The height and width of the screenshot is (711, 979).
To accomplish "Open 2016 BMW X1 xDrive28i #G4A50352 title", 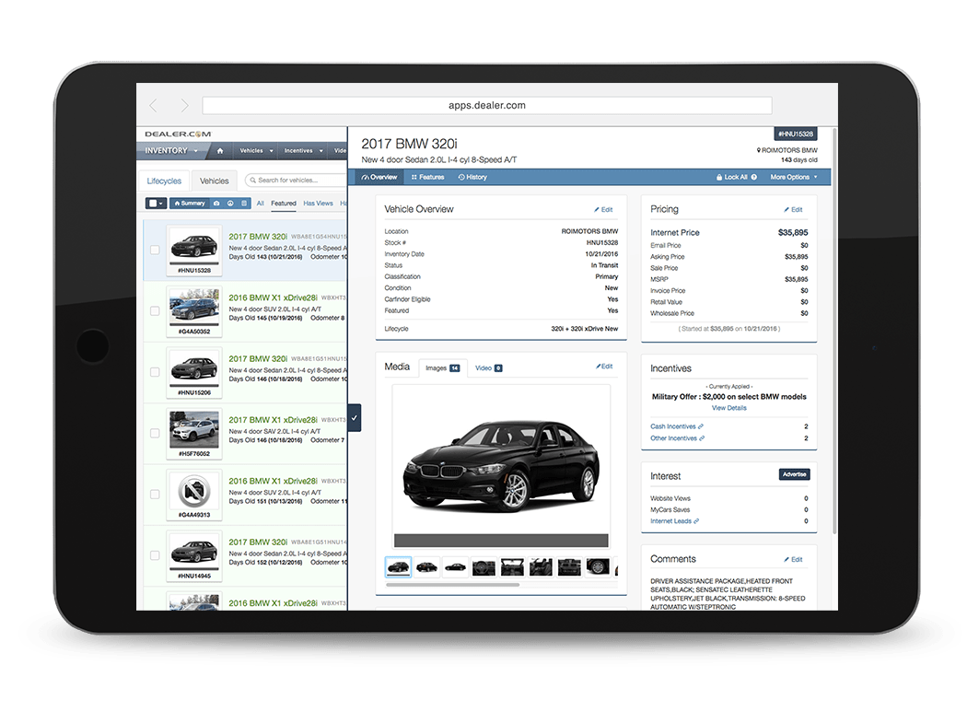I will [x=273, y=297].
